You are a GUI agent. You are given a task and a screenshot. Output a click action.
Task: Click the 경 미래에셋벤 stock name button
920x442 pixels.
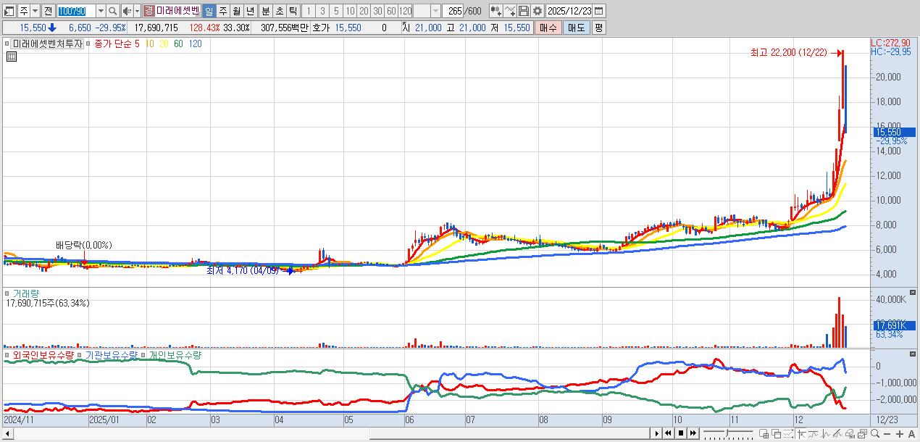pos(172,11)
